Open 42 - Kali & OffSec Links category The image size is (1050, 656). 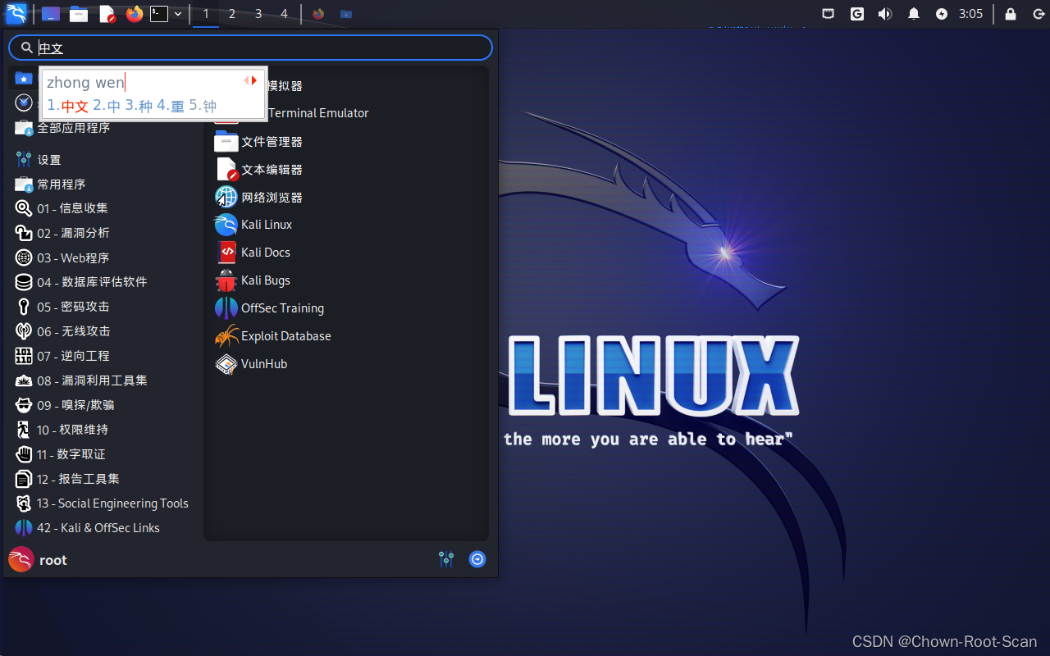[x=104, y=528]
